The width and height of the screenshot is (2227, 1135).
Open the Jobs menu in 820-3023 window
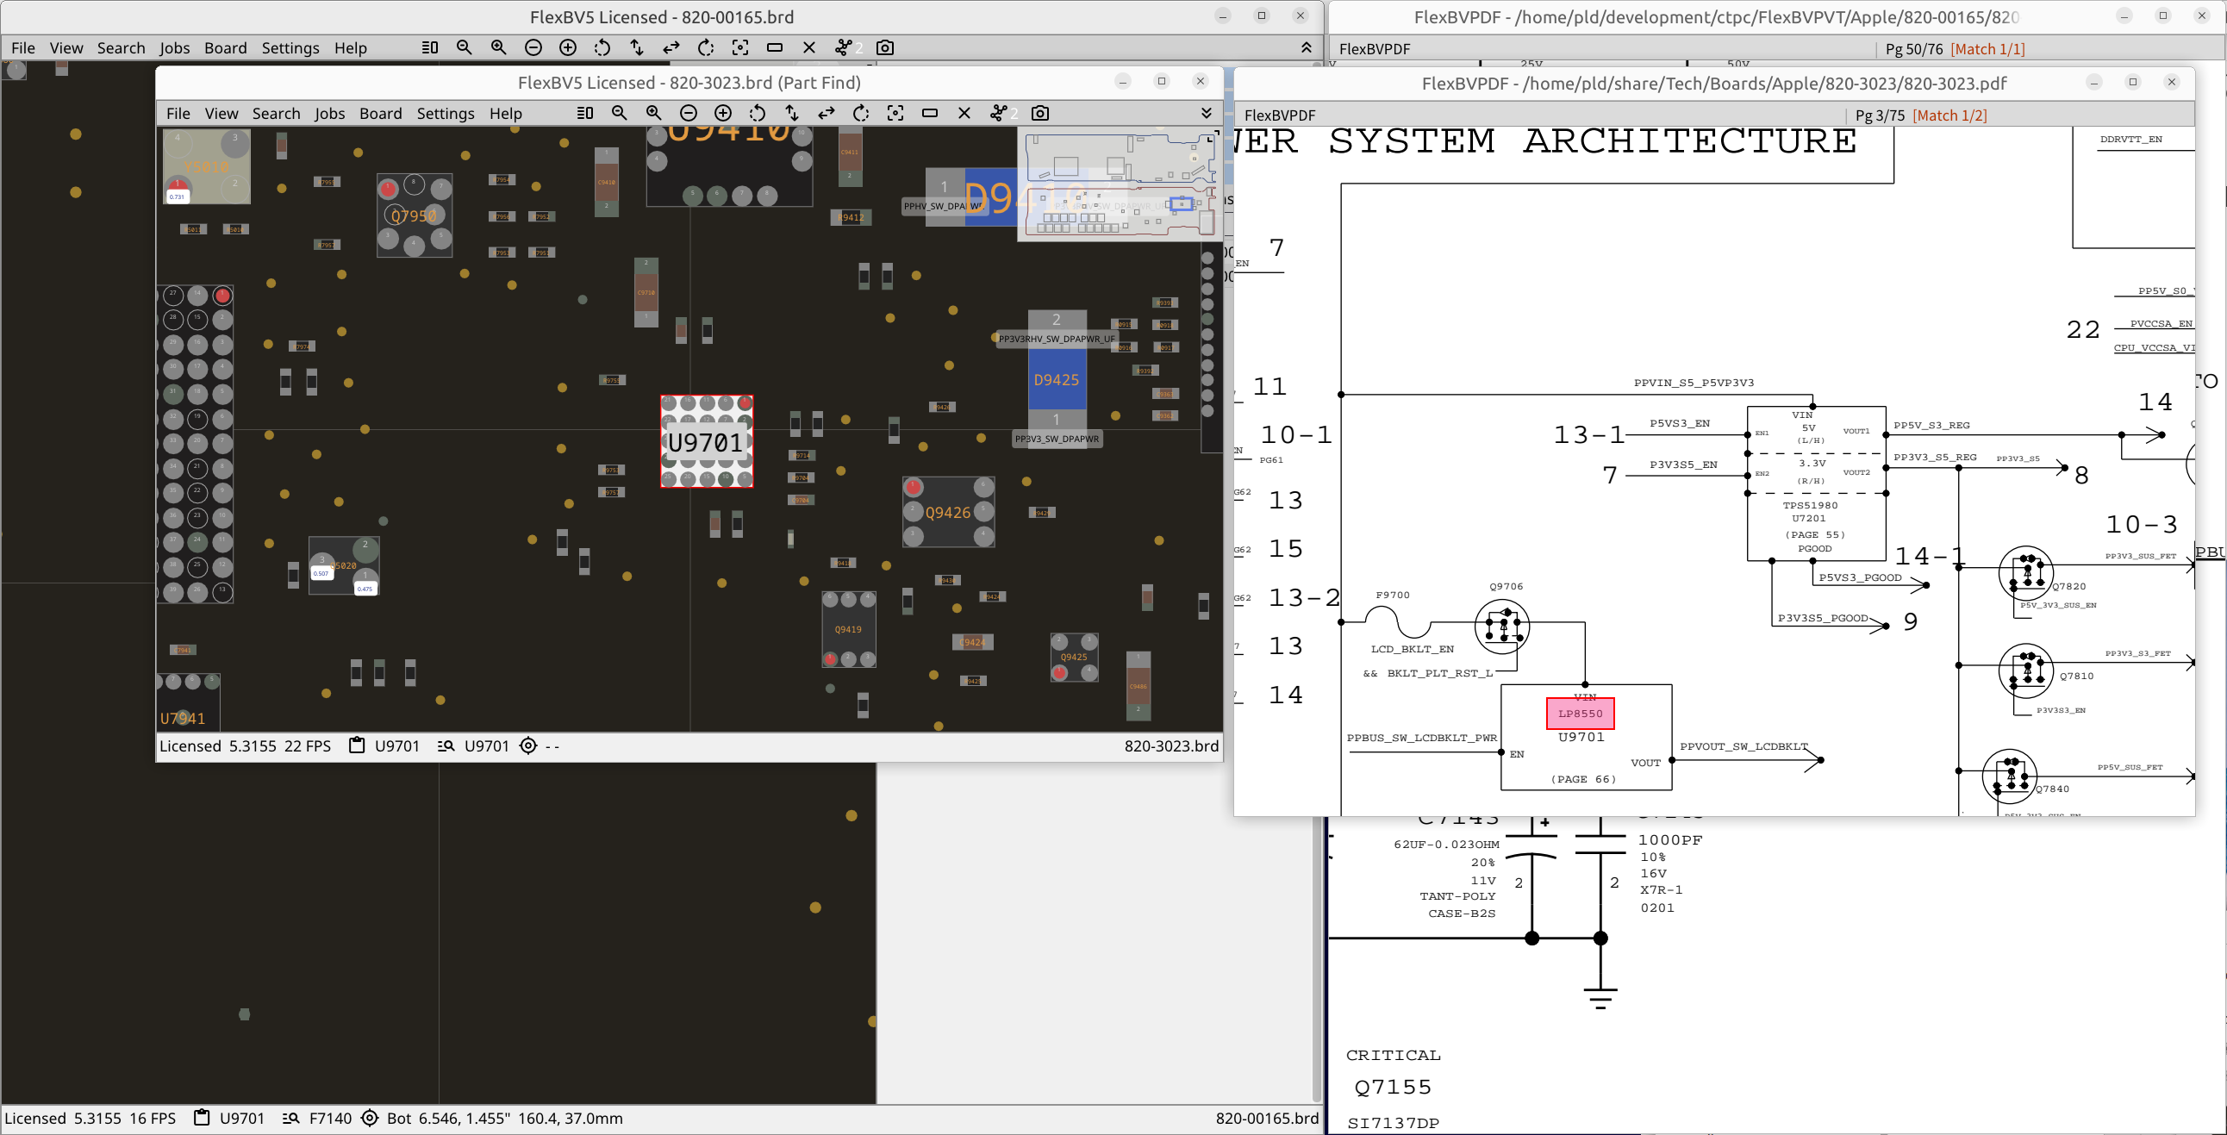click(x=329, y=113)
